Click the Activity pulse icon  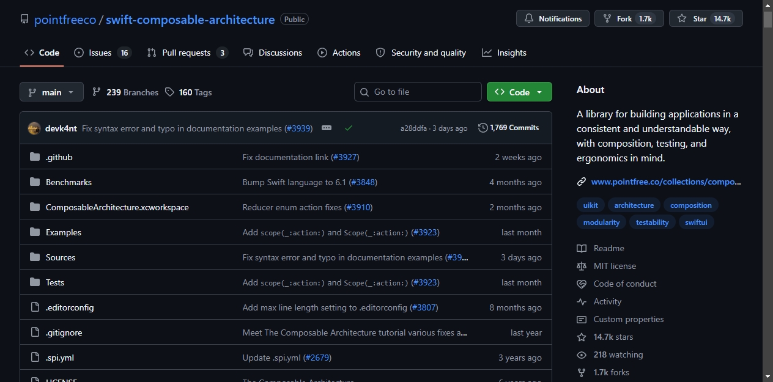click(582, 301)
